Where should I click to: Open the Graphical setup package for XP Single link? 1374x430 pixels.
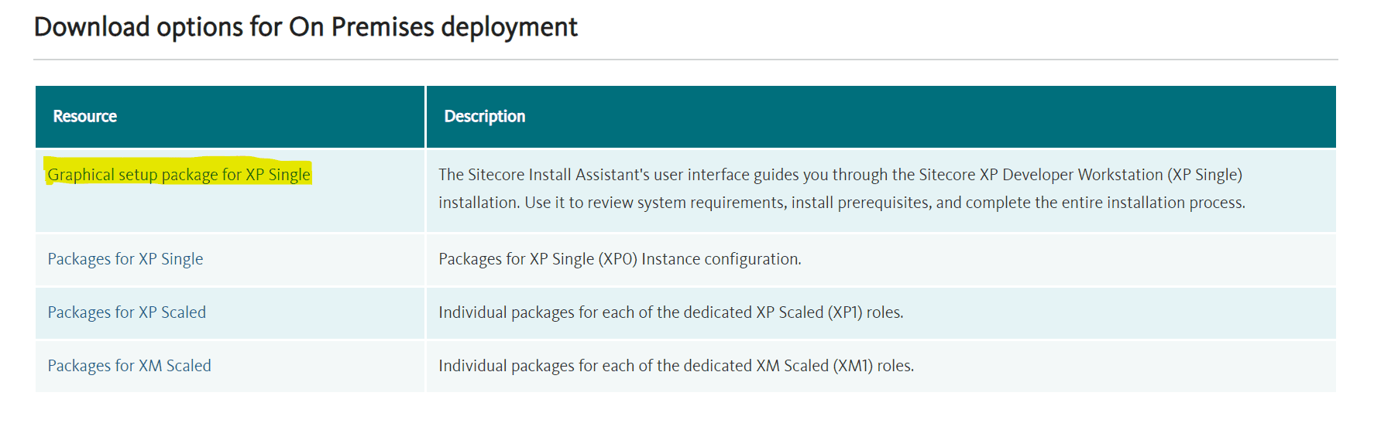[179, 175]
